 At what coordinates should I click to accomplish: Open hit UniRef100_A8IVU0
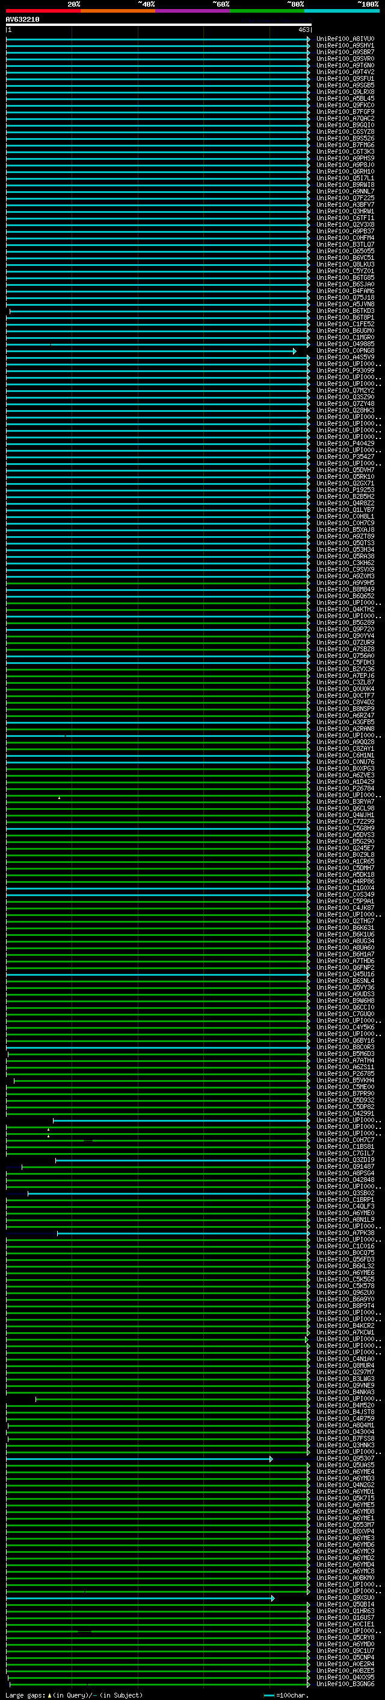pos(345,39)
